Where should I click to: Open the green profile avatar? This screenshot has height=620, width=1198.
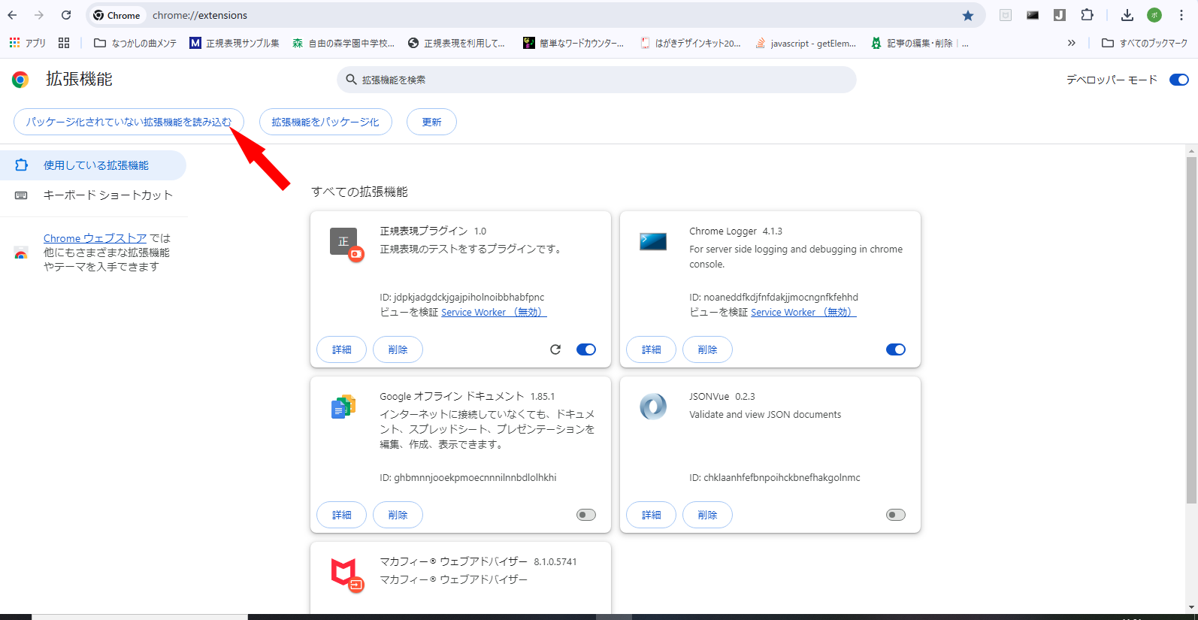pyautogui.click(x=1154, y=15)
